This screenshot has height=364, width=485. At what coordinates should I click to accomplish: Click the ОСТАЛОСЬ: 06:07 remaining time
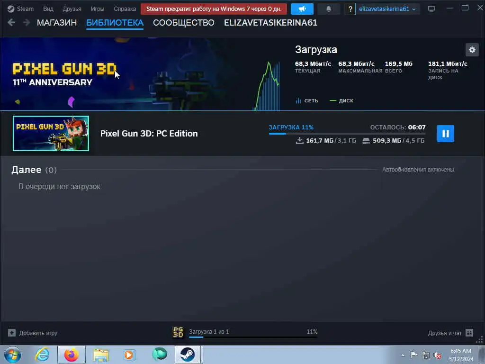coord(398,127)
